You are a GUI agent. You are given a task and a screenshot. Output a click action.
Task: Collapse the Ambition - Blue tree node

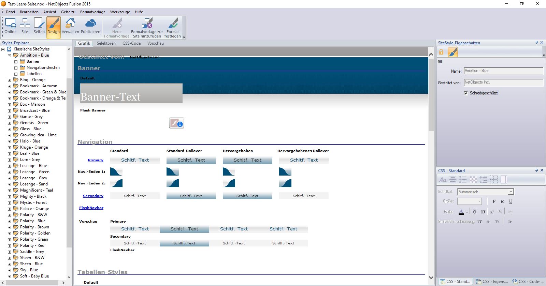tap(10, 56)
